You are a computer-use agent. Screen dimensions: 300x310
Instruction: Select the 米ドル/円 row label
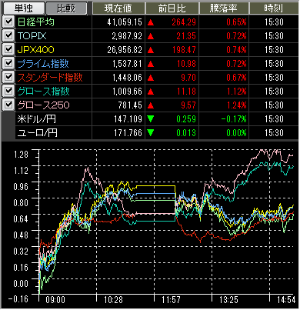pyautogui.click(x=37, y=119)
